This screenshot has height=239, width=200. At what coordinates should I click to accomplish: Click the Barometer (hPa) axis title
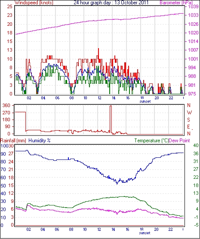(x=176, y=3)
